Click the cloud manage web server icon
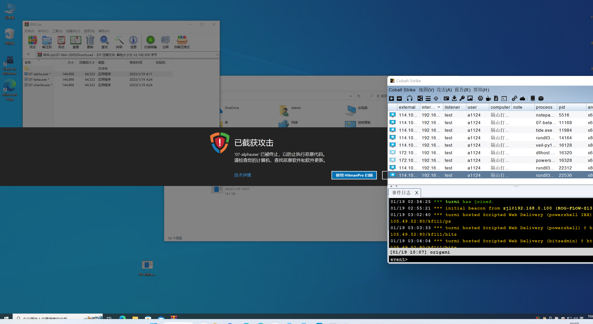This screenshot has width=593, height=324. coord(522,98)
